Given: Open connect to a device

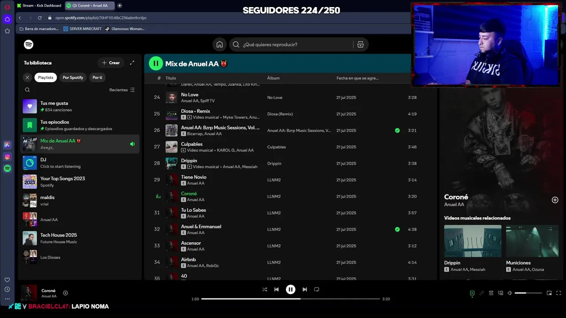Looking at the screenshot, I should pyautogui.click(x=501, y=293).
